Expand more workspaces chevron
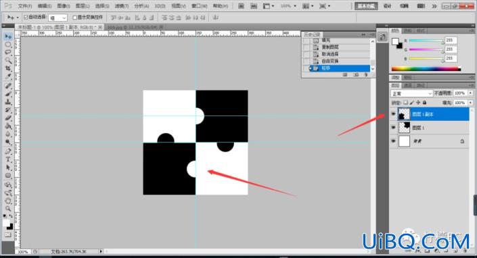 pos(434,6)
